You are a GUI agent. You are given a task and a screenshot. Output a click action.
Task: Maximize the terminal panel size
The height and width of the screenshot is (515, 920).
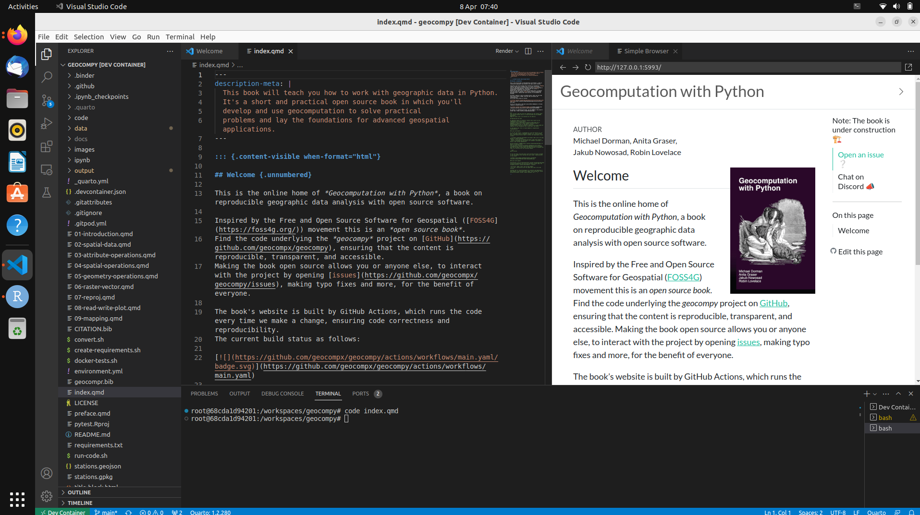tap(898, 394)
